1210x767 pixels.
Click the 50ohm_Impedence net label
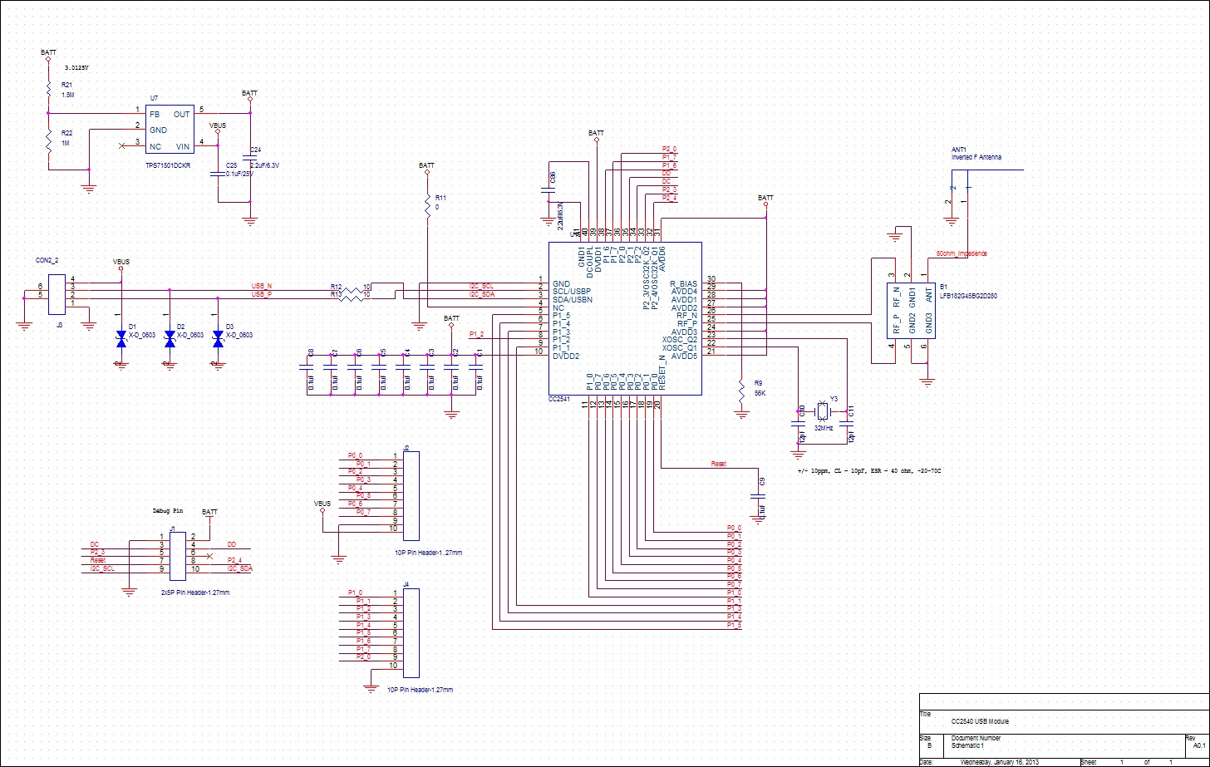tap(962, 253)
